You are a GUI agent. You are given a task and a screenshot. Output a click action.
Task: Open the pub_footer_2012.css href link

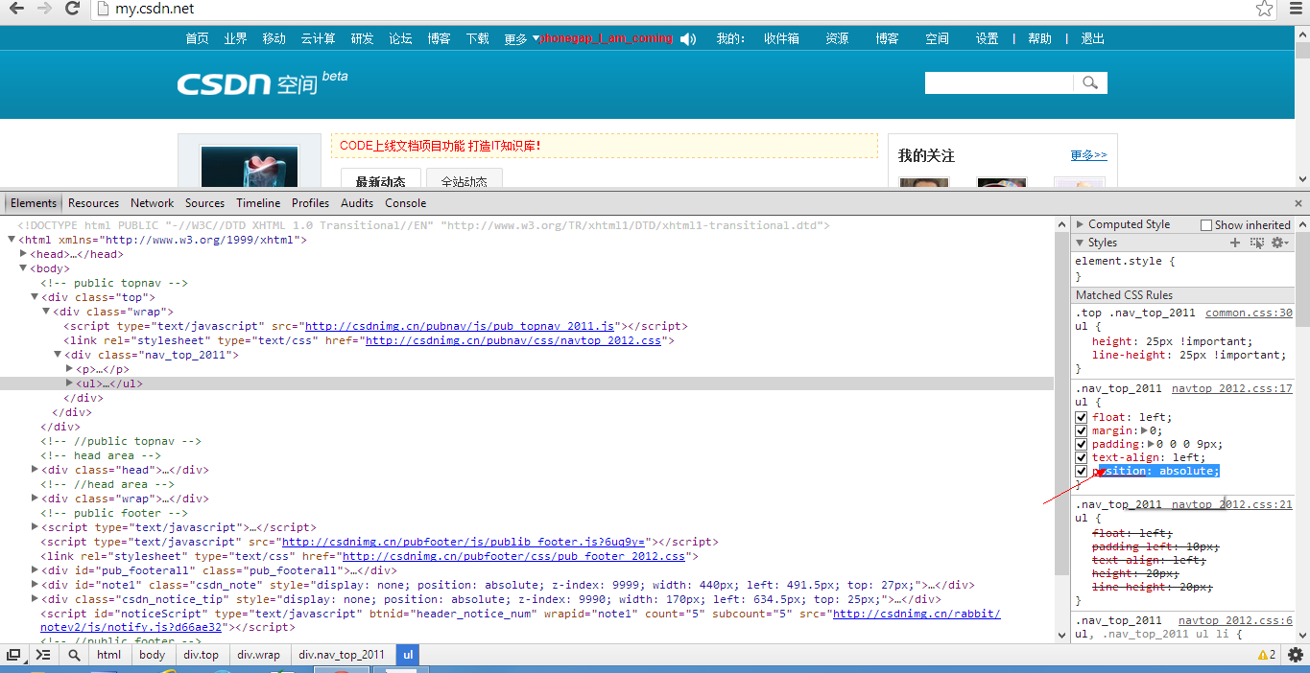click(x=513, y=556)
